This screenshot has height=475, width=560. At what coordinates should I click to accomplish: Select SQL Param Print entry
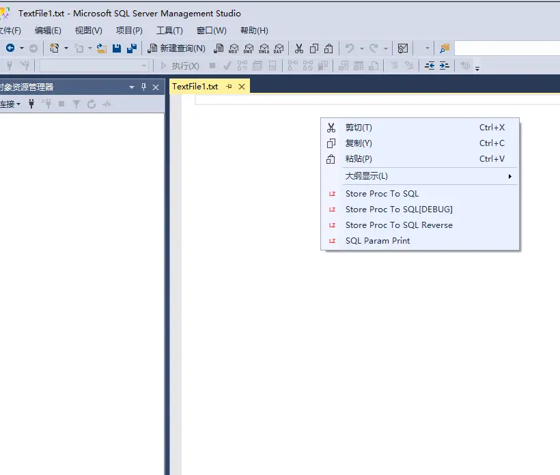pyautogui.click(x=419, y=241)
